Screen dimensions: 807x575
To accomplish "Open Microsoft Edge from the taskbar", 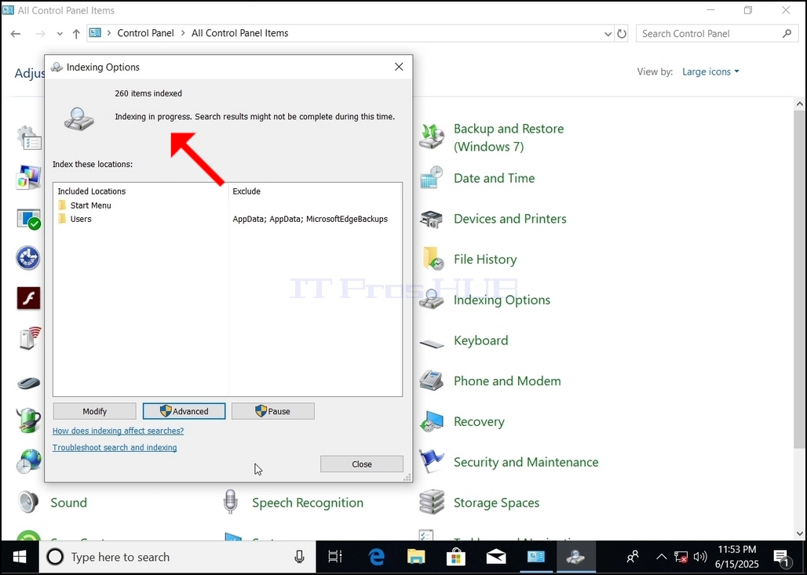I will pyautogui.click(x=376, y=557).
